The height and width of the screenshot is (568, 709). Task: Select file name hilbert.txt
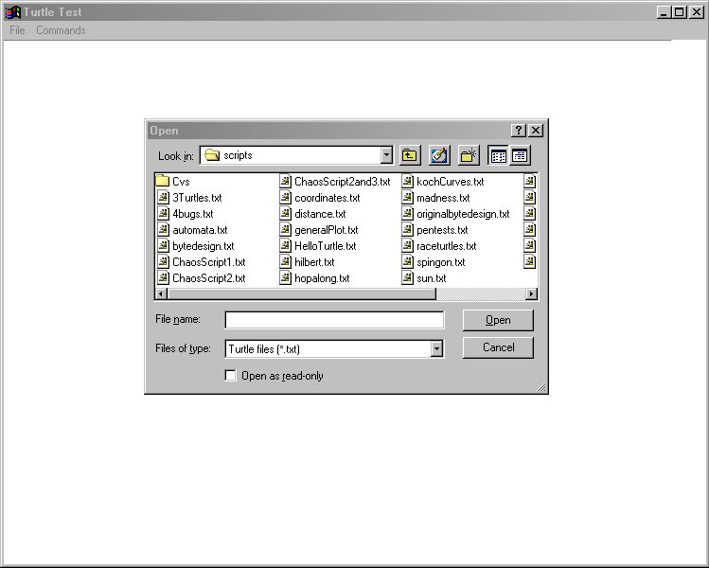tap(314, 262)
